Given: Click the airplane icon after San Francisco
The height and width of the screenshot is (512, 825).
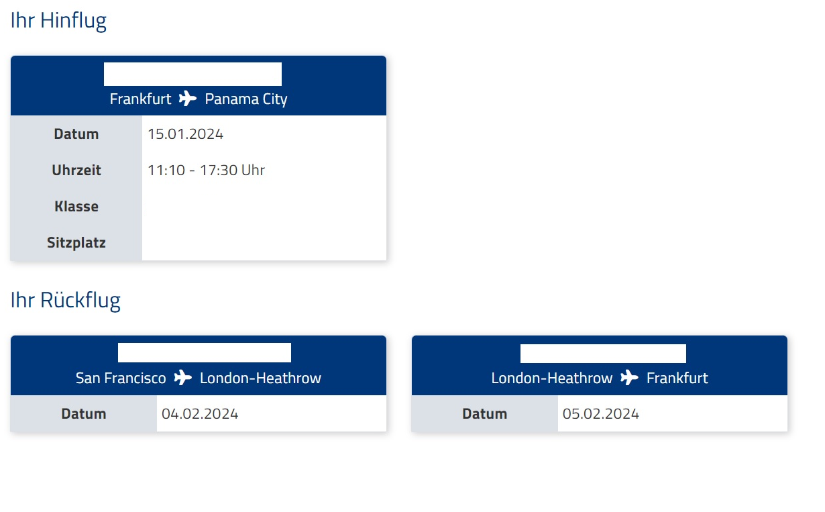Looking at the screenshot, I should click(182, 378).
